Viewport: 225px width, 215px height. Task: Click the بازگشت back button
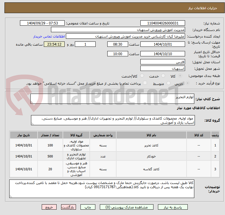(69, 207)
